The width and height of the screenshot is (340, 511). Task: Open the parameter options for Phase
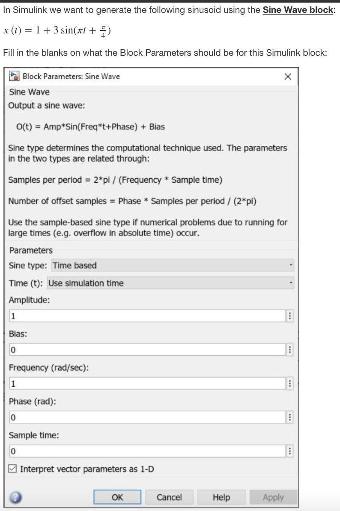[x=289, y=417]
